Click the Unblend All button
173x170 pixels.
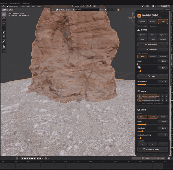coord(152,49)
